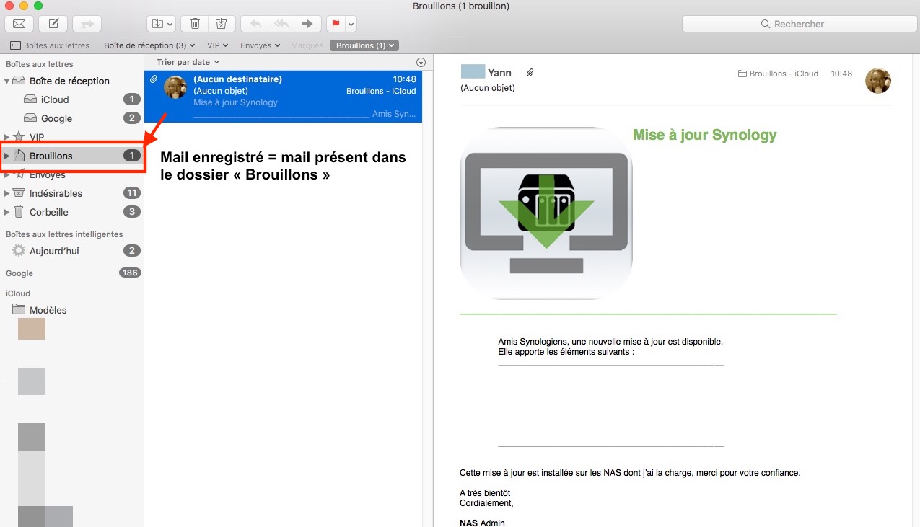Expand the Corbeille folder triangle

pos(7,212)
